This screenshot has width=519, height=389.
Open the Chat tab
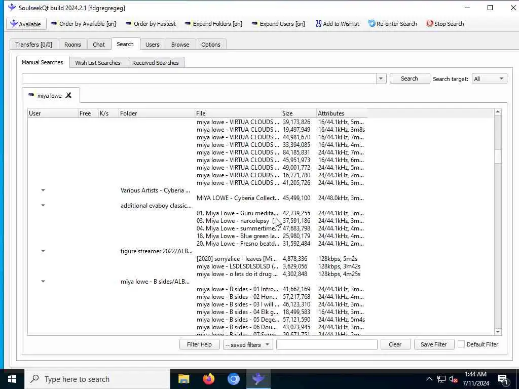point(99,45)
